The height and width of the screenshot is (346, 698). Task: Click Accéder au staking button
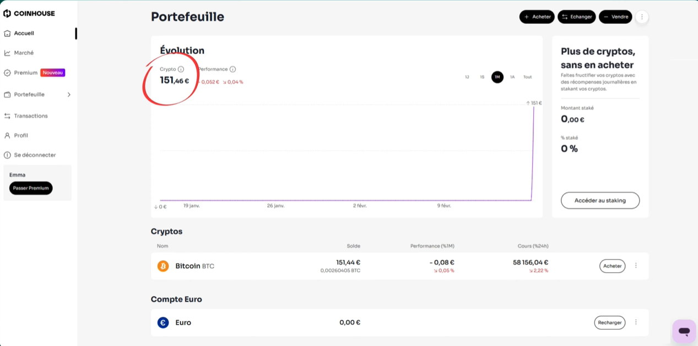tap(600, 200)
